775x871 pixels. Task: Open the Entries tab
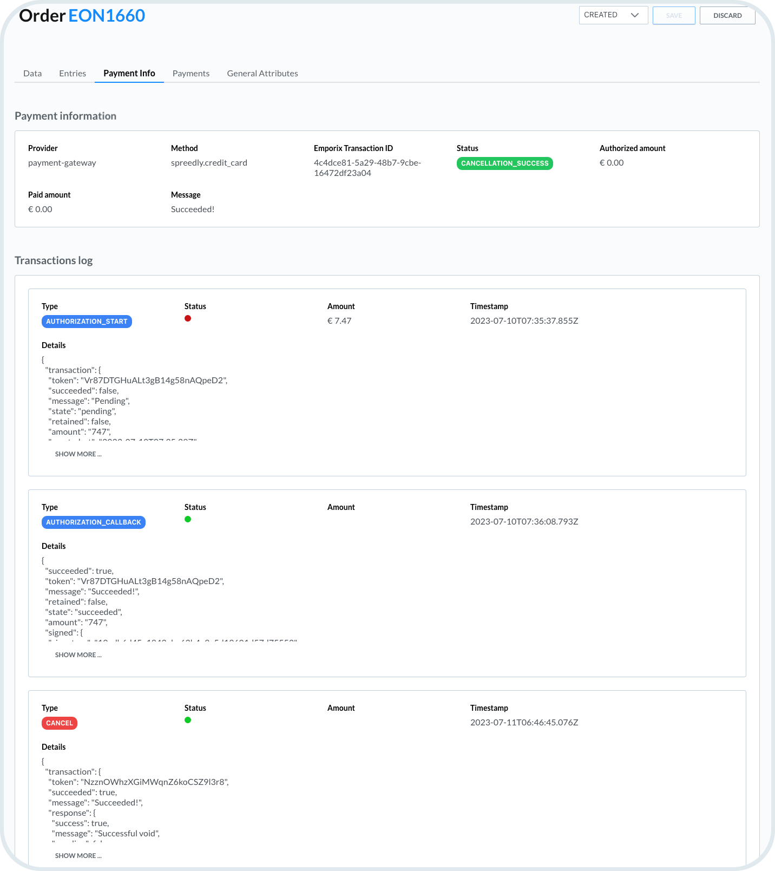pos(73,74)
